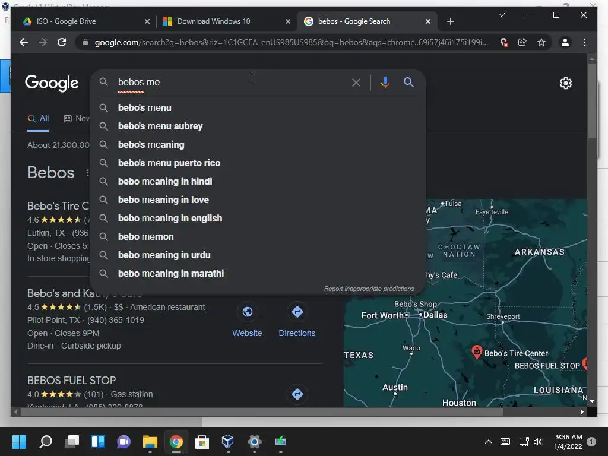Start voice search with the microphone icon
Image resolution: width=608 pixels, height=456 pixels.
click(x=385, y=82)
